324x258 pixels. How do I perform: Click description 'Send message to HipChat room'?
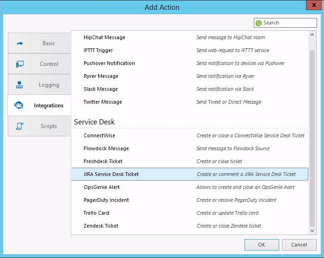231,37
